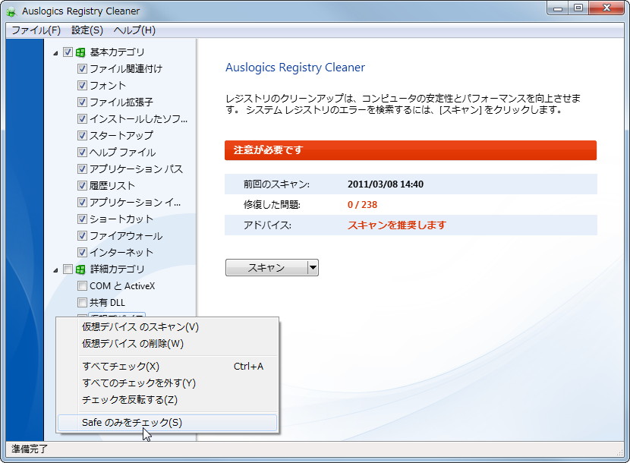The height and width of the screenshot is (463, 630).
Task: Check the 共有 DLL option
Action: point(81,302)
